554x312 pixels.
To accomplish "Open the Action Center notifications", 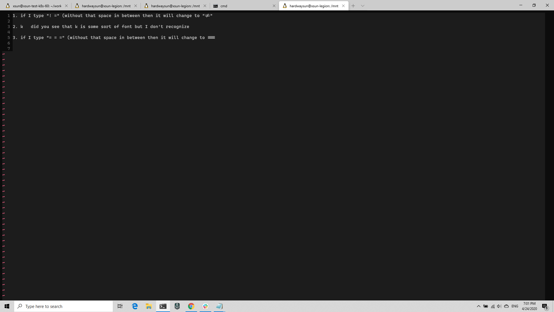I will (545, 306).
